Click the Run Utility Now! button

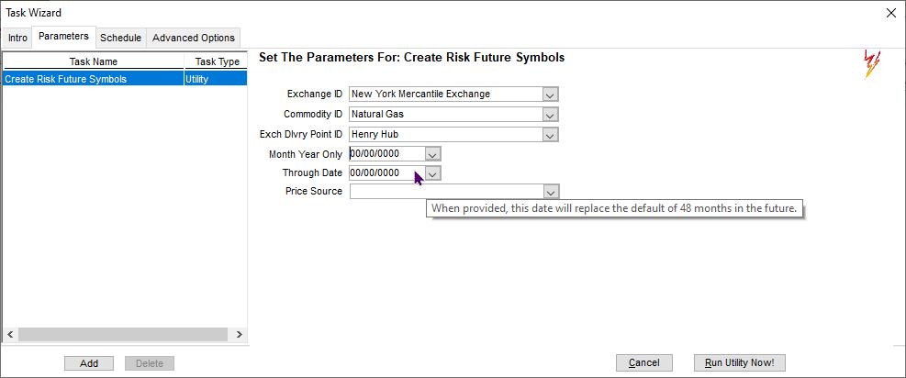[740, 363]
